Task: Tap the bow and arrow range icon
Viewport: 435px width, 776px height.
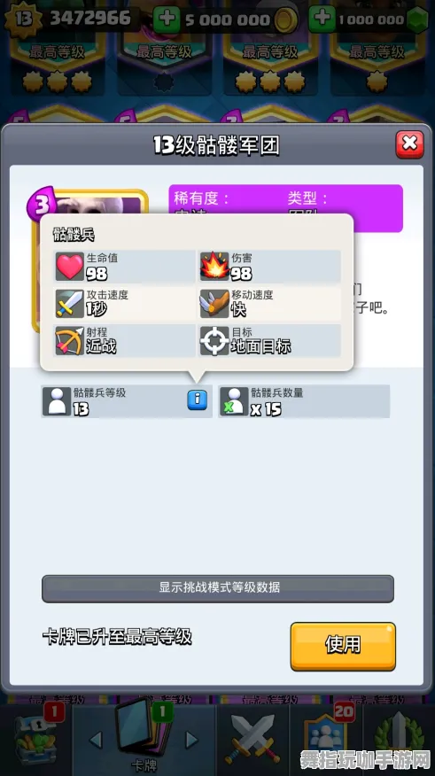Action: [x=70, y=340]
